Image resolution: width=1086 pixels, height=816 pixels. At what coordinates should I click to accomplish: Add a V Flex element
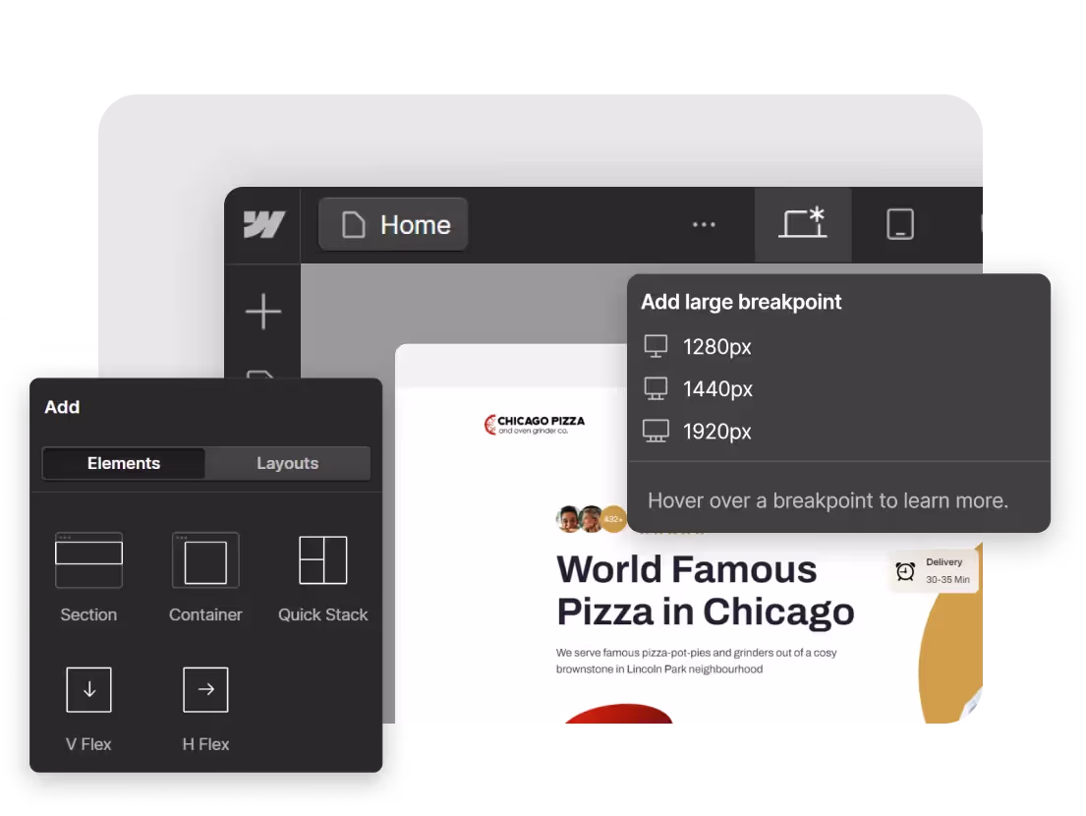click(88, 709)
